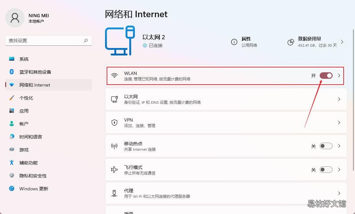Open 代理 row chevron arrow
This screenshot has height=214, width=355.
coord(339,193)
